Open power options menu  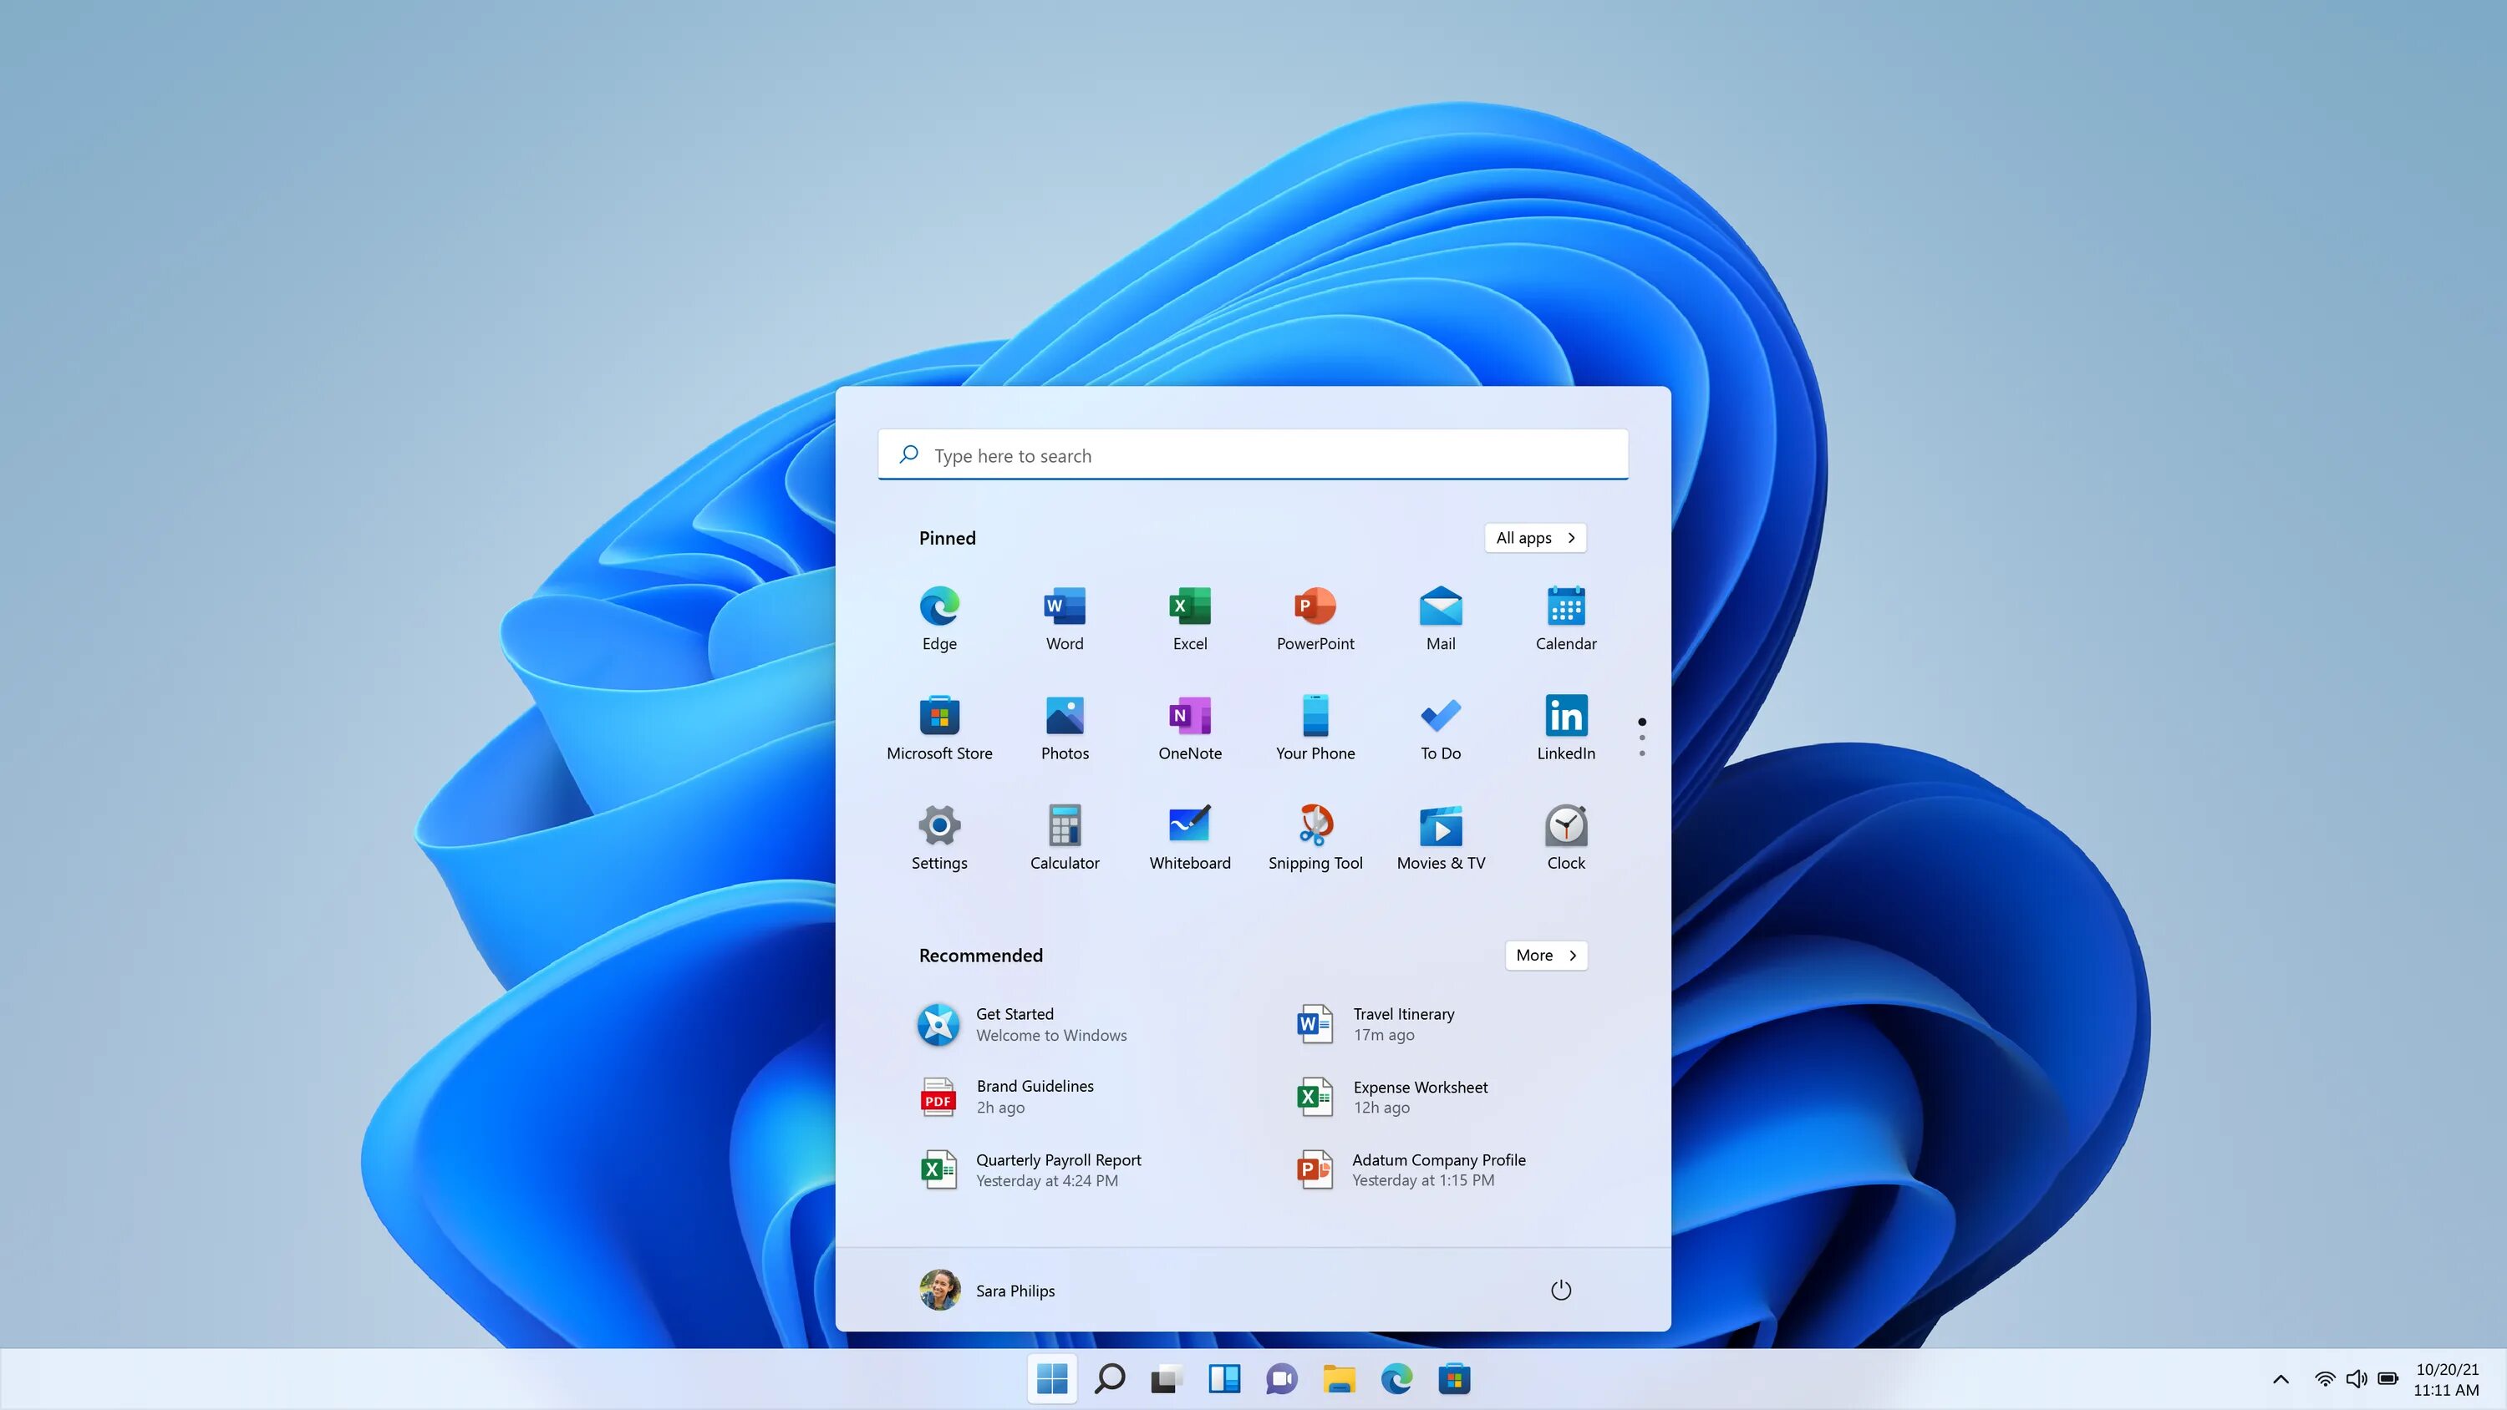pyautogui.click(x=1560, y=1290)
